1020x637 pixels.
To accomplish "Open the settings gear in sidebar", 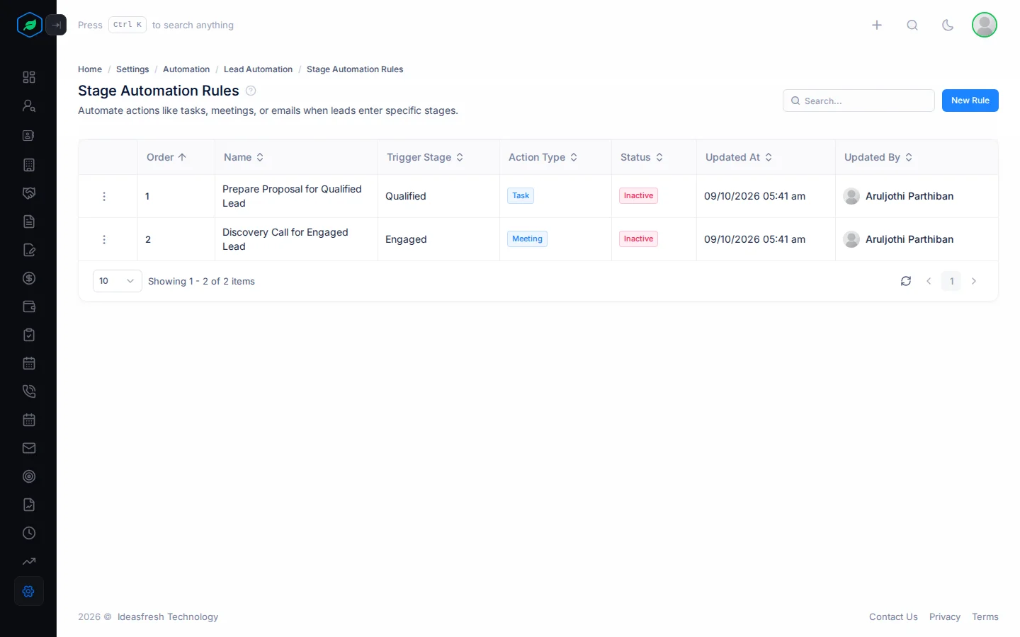I will coord(29,592).
